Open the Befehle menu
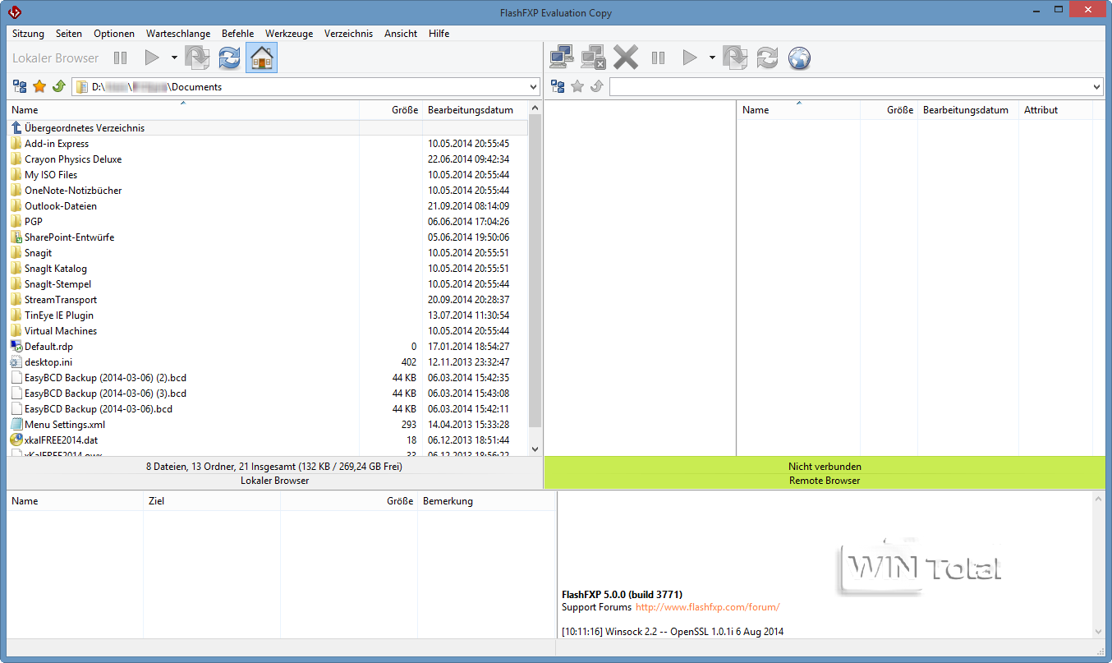The width and height of the screenshot is (1112, 663). pos(238,34)
